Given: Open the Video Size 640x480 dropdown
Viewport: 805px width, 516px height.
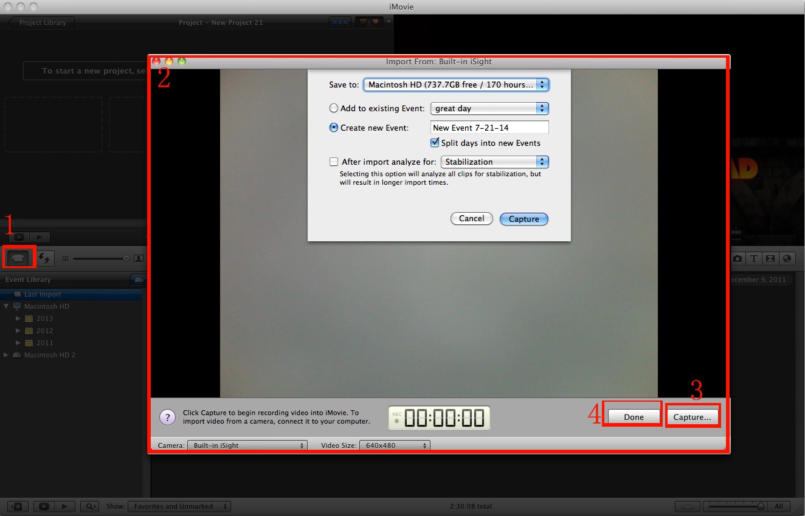Looking at the screenshot, I should 395,445.
